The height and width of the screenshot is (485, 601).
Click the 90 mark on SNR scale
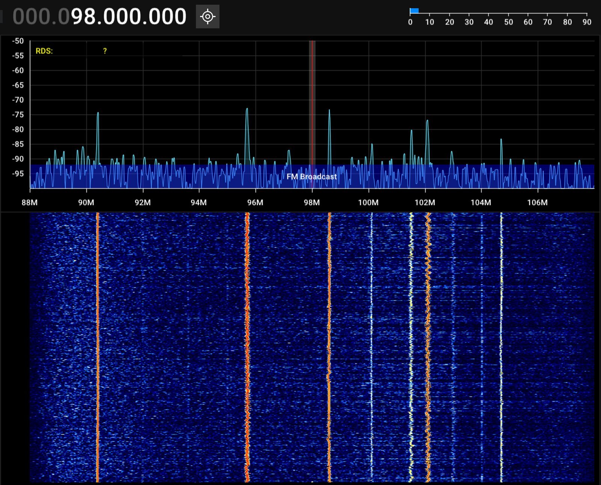587,22
